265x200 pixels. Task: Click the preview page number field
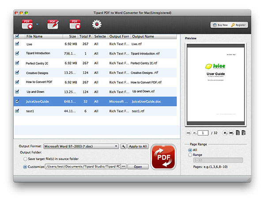[x=203, y=132]
